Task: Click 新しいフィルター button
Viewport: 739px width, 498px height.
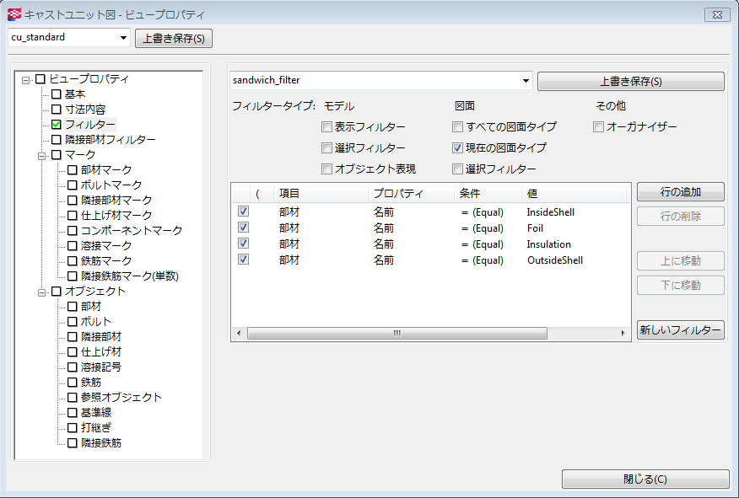Action: (680, 330)
